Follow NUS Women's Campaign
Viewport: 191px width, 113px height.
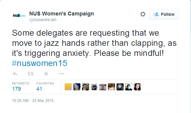coord(164,14)
